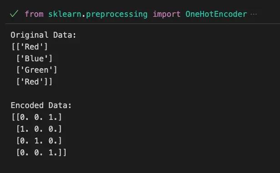The width and height of the screenshot is (280, 173).
Task: Click the 'from' keyword in the code
Action: coord(34,14)
